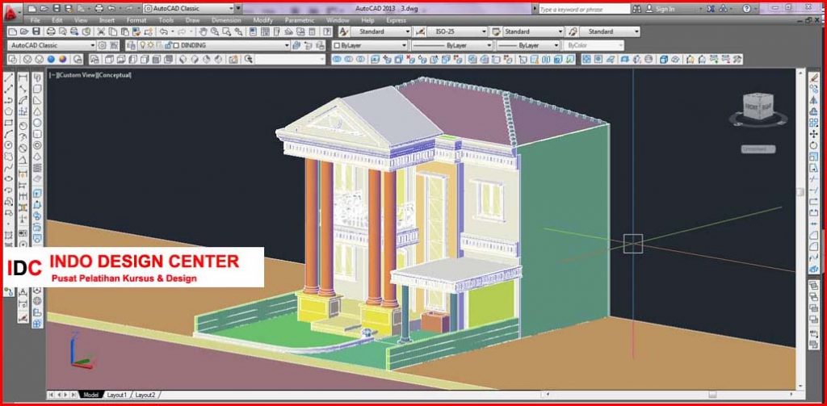This screenshot has height=406, width=827.
Task: Open the Named Views manager icon
Action: [x=94, y=59]
